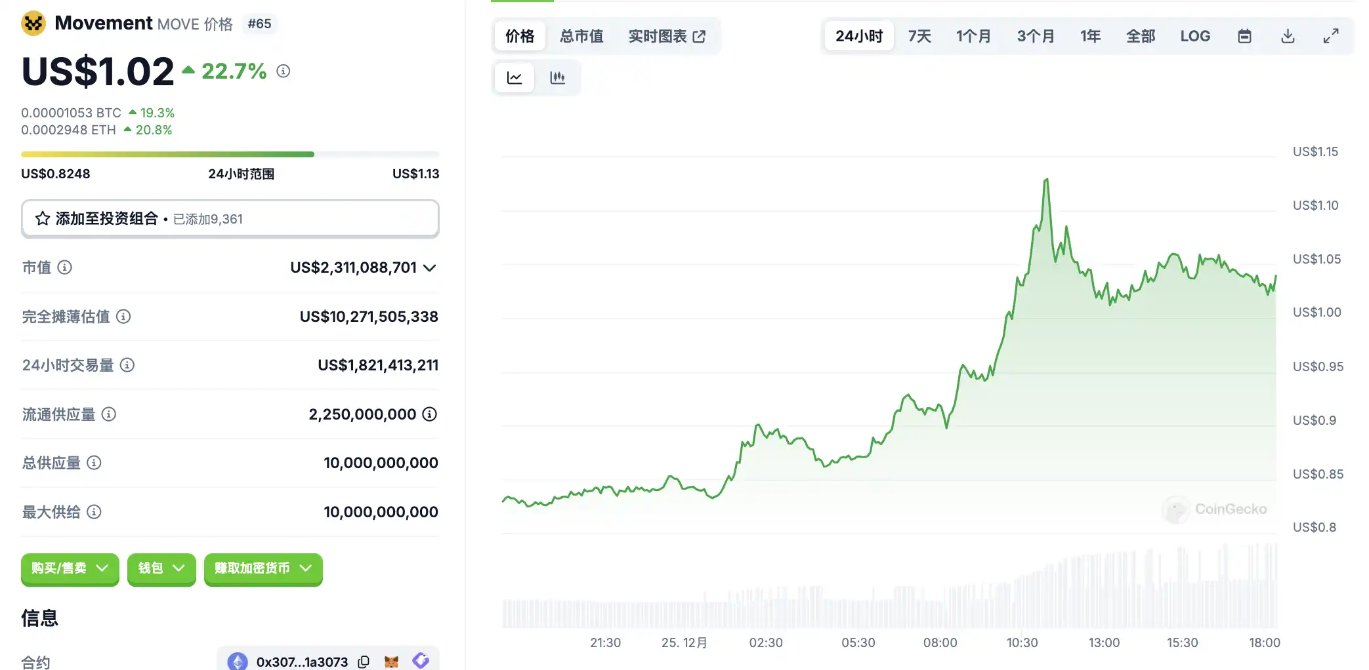Click the 24小时范围 price range bar
The height and width of the screenshot is (670, 1369).
tap(230, 155)
